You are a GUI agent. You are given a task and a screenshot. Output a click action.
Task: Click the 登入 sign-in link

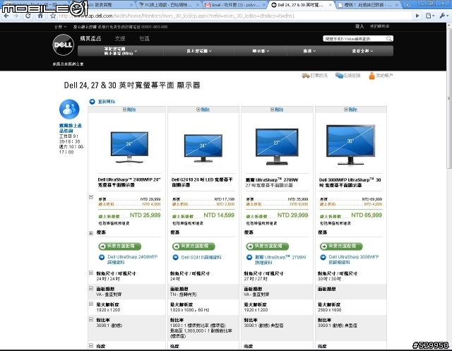pos(359,26)
